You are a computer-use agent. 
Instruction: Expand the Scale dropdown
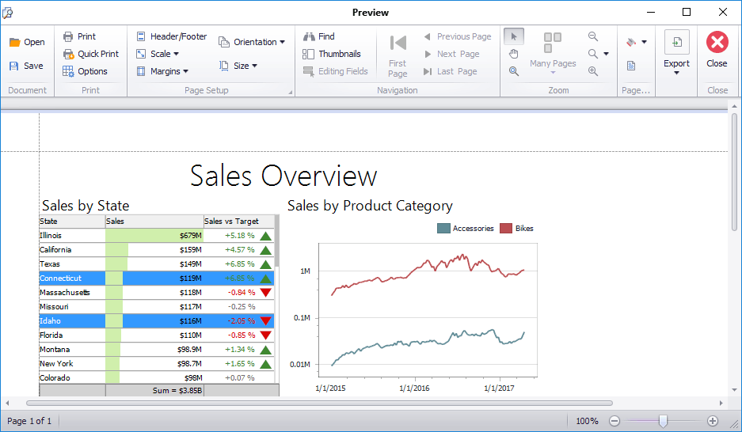(158, 54)
